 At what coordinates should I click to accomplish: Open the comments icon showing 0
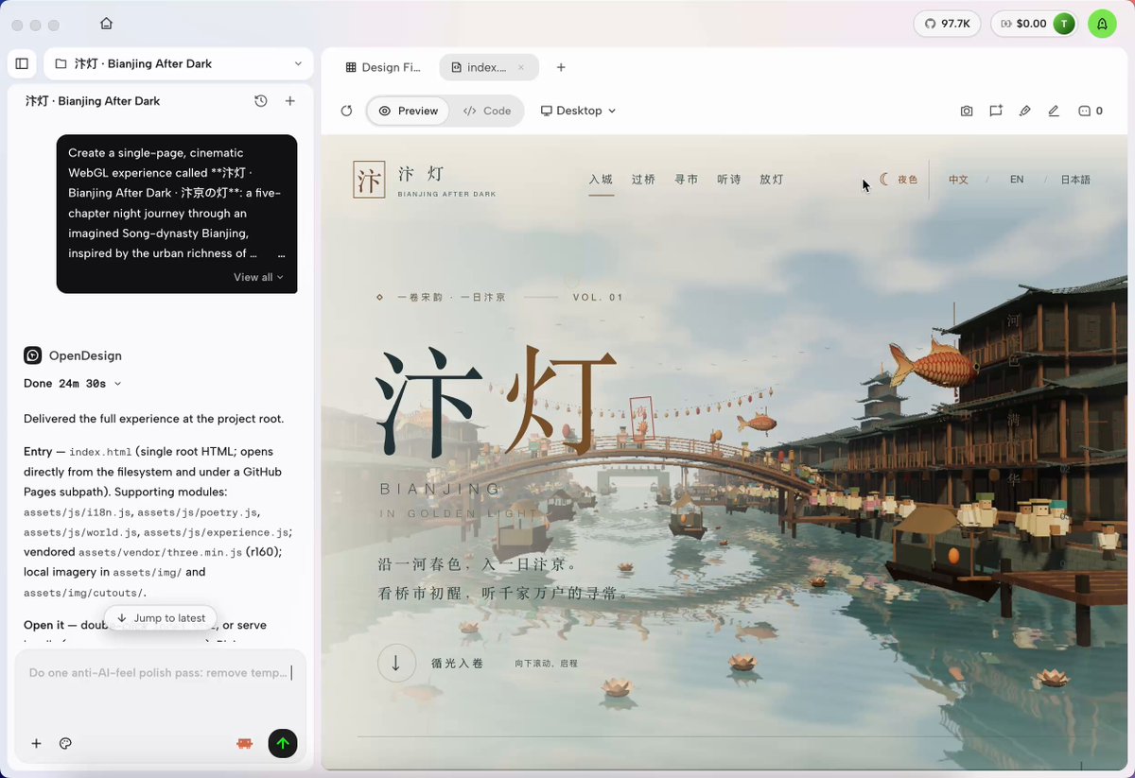point(1091,111)
